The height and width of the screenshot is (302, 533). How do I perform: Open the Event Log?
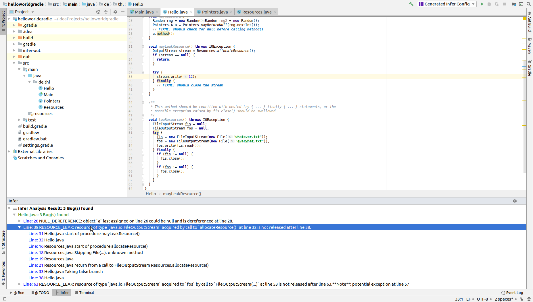click(x=512, y=293)
